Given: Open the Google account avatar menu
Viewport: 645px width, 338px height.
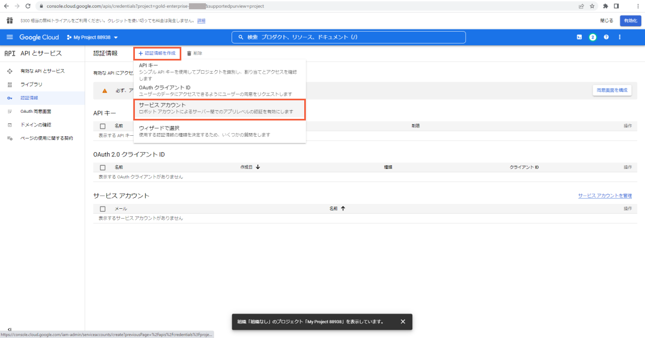Looking at the screenshot, I should click(x=593, y=37).
